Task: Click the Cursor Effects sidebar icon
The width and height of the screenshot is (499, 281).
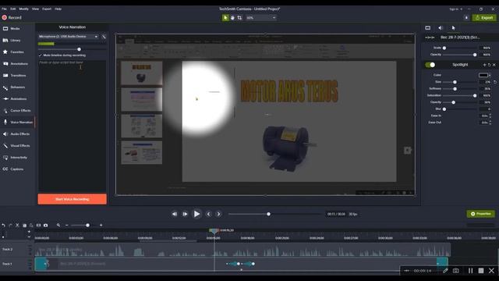Action: point(5,111)
